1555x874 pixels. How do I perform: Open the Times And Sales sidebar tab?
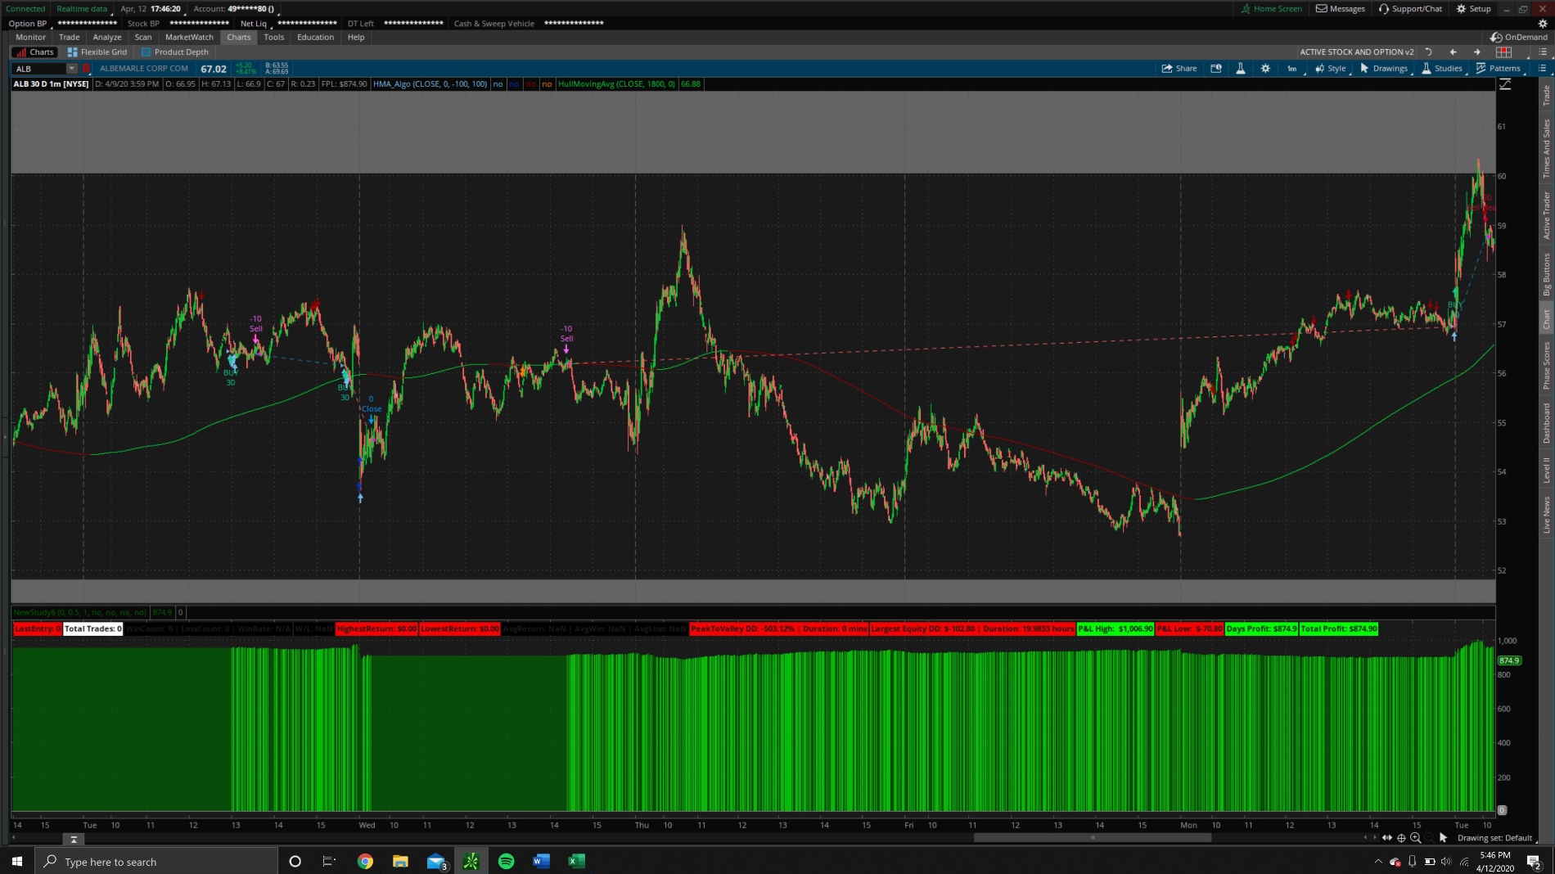tap(1546, 148)
